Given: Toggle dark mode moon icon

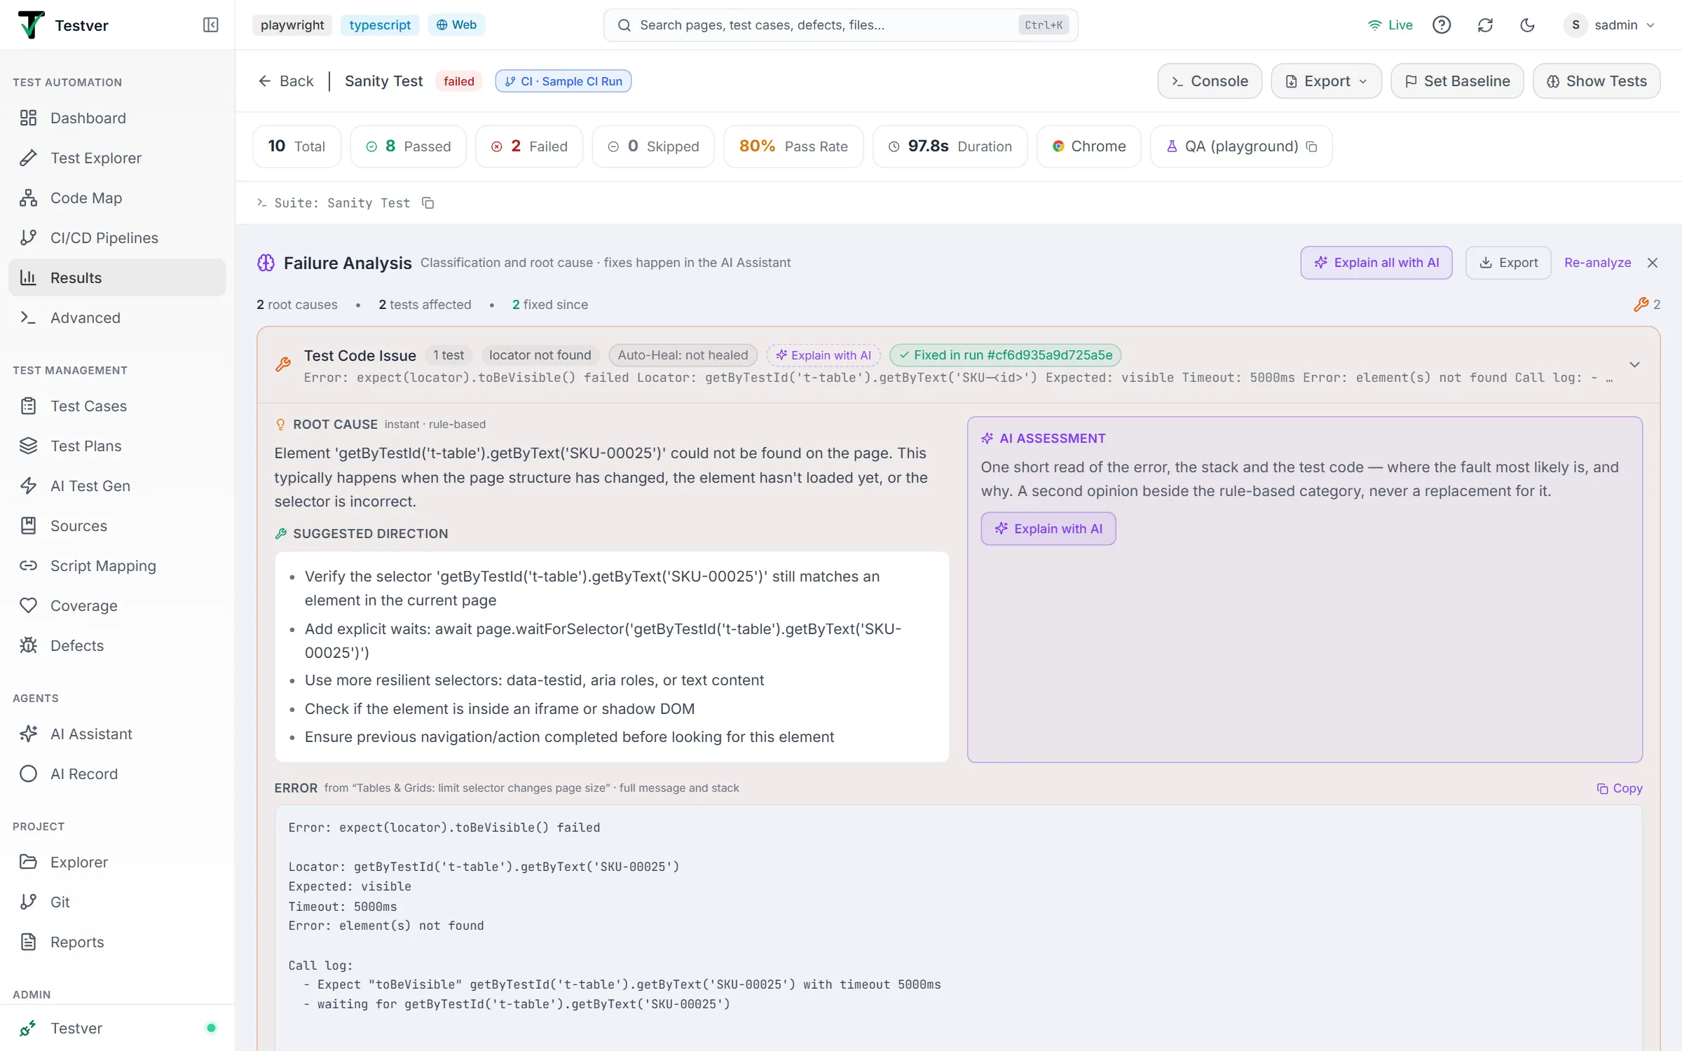Looking at the screenshot, I should coord(1528,25).
